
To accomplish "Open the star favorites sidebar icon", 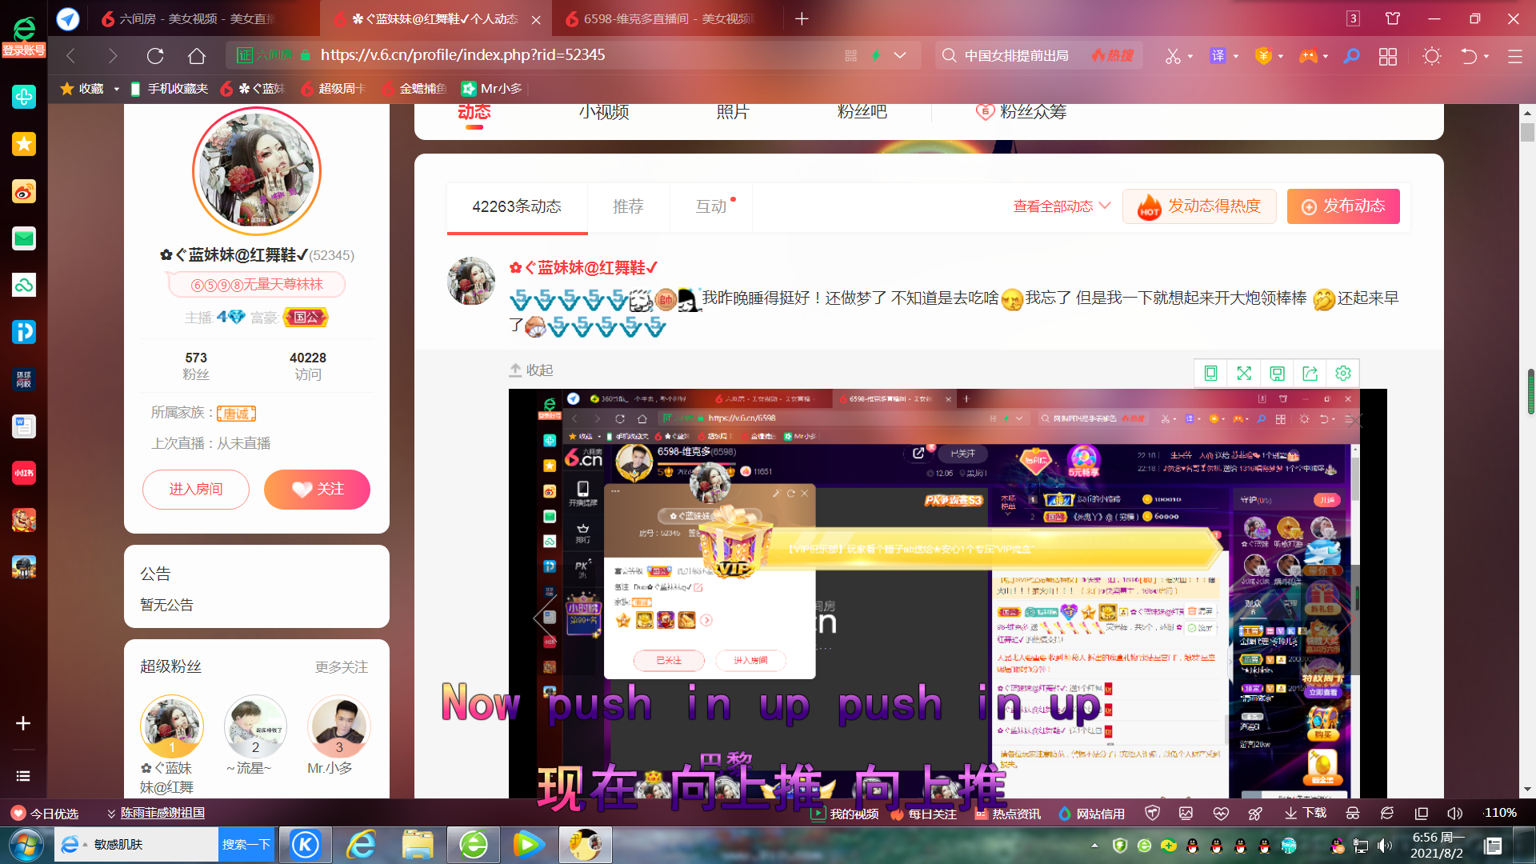I will (24, 144).
